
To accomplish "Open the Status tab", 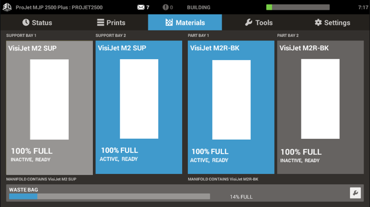I will pyautogui.click(x=37, y=22).
